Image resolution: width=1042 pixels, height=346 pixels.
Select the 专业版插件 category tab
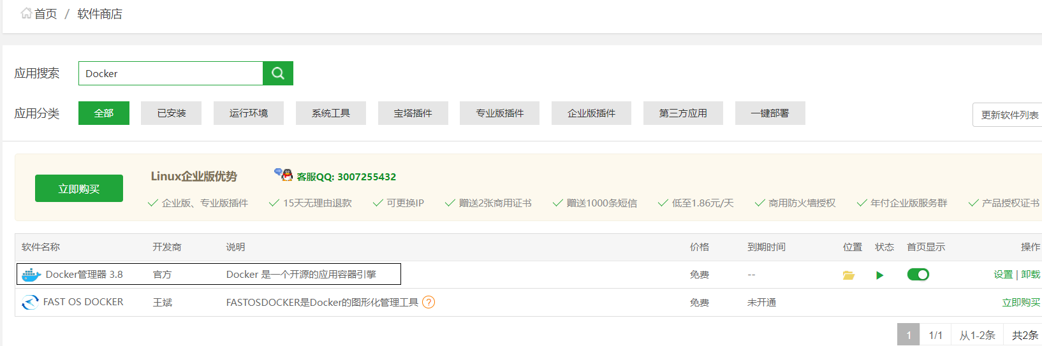point(500,113)
